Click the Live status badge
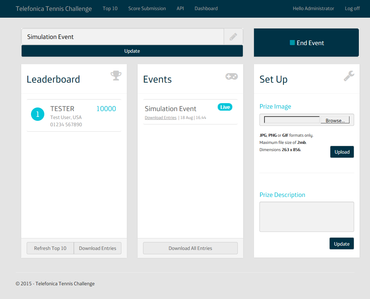Image resolution: width=370 pixels, height=299 pixels. pos(225,107)
